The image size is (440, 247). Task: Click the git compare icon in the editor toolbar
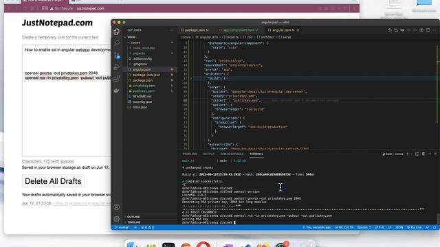[x=402, y=30]
